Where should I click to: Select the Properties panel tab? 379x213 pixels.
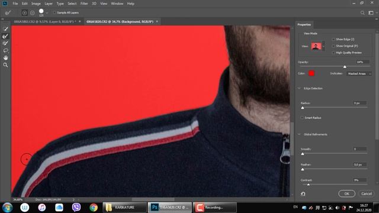tap(304, 25)
